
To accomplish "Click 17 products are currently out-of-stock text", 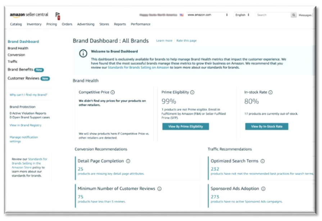I will click(271, 114).
